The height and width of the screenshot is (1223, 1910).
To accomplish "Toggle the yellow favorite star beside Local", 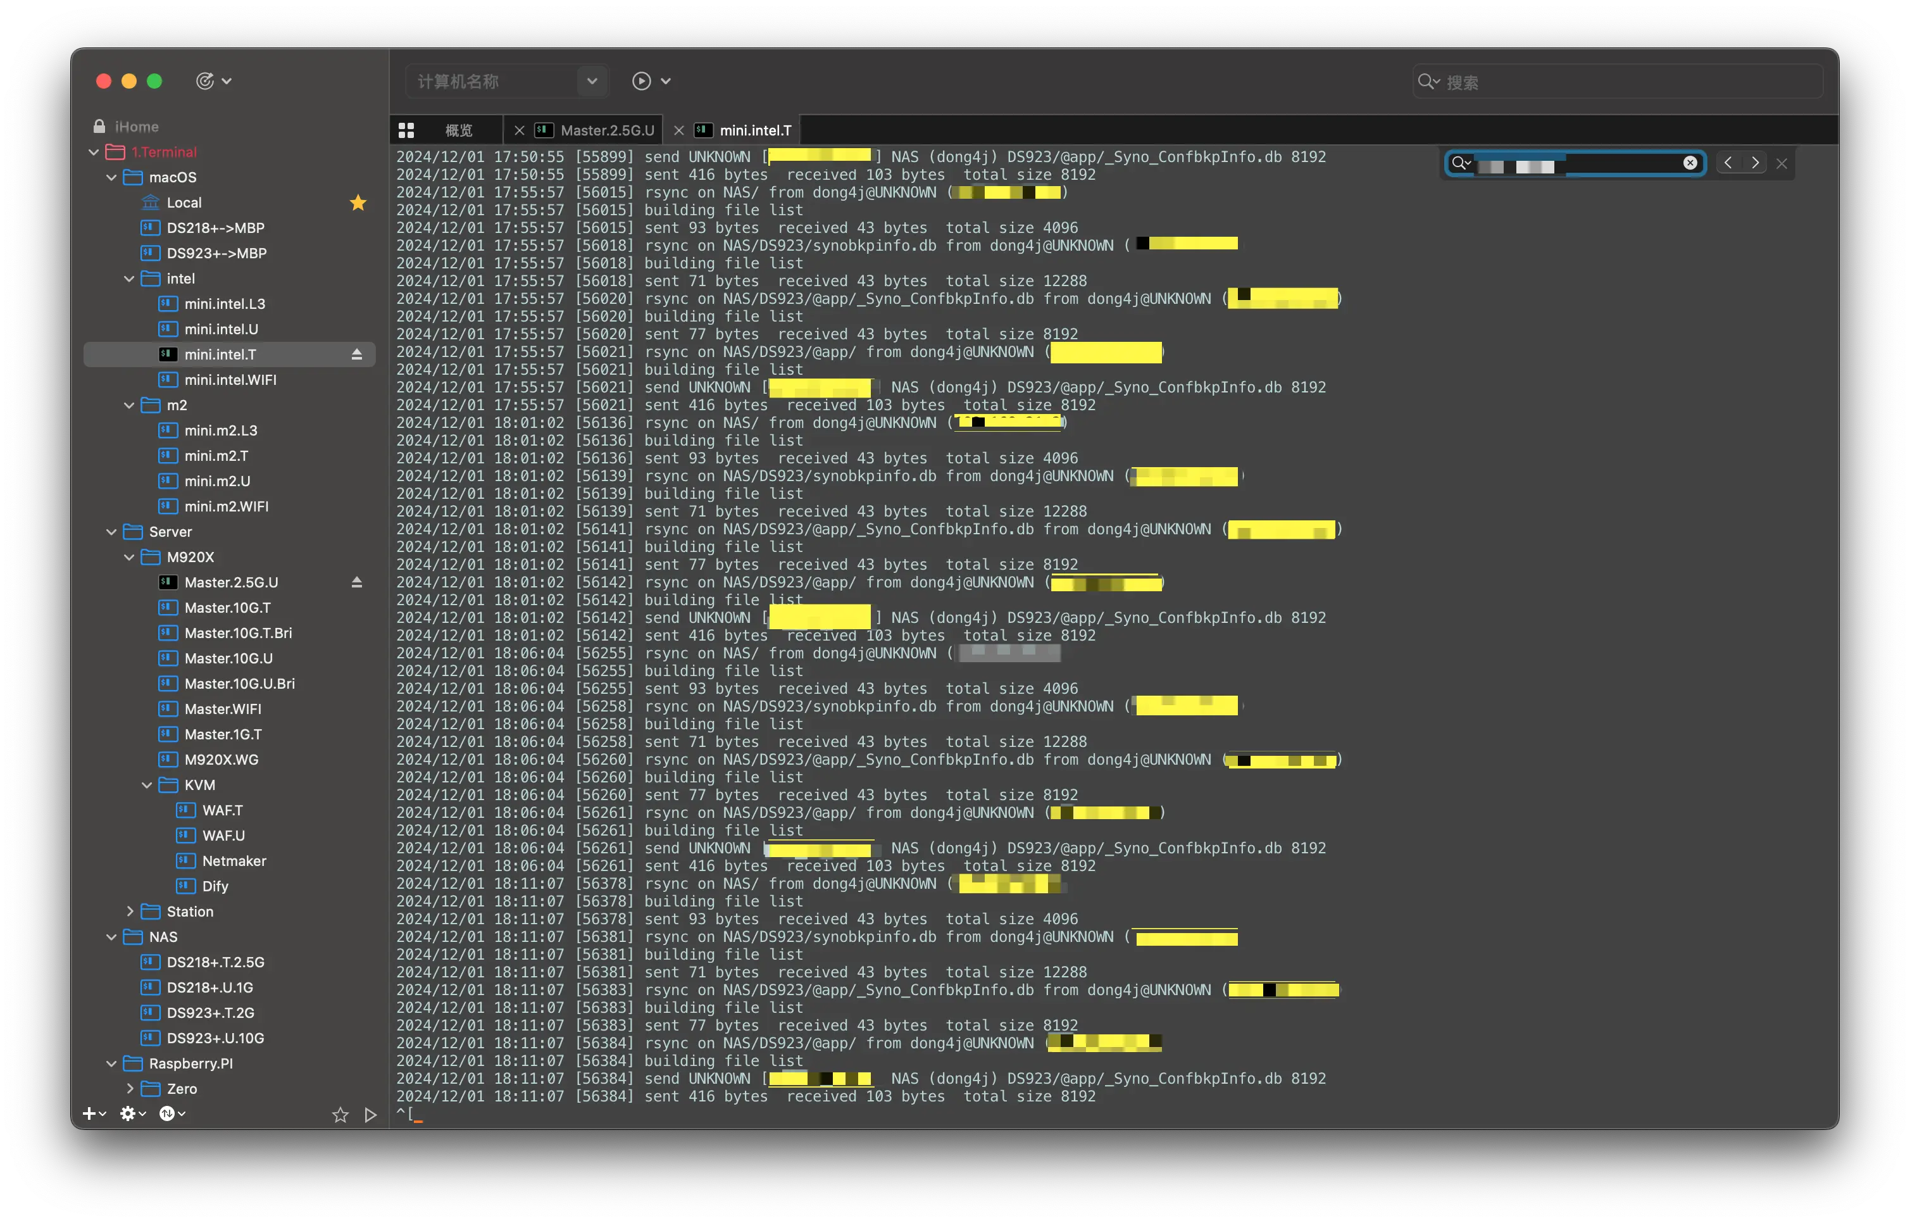I will (x=358, y=203).
